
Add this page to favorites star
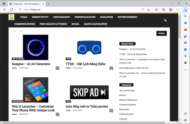149,10
